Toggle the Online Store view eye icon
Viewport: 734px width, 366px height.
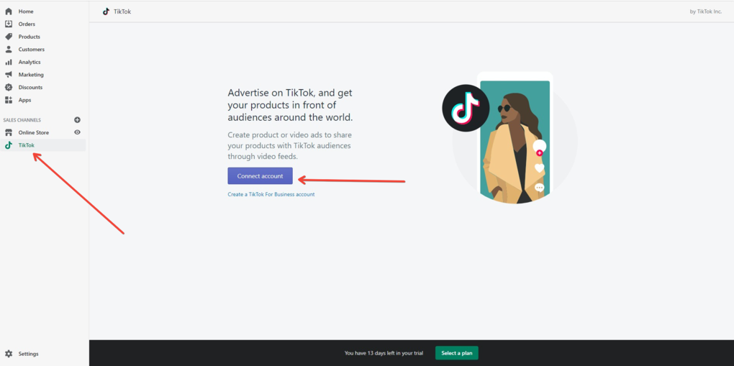pyautogui.click(x=77, y=132)
